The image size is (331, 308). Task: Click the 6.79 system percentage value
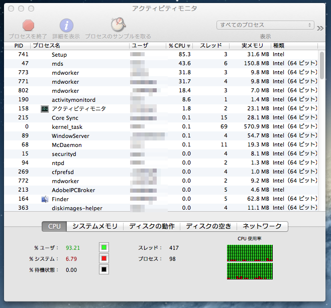point(71,259)
